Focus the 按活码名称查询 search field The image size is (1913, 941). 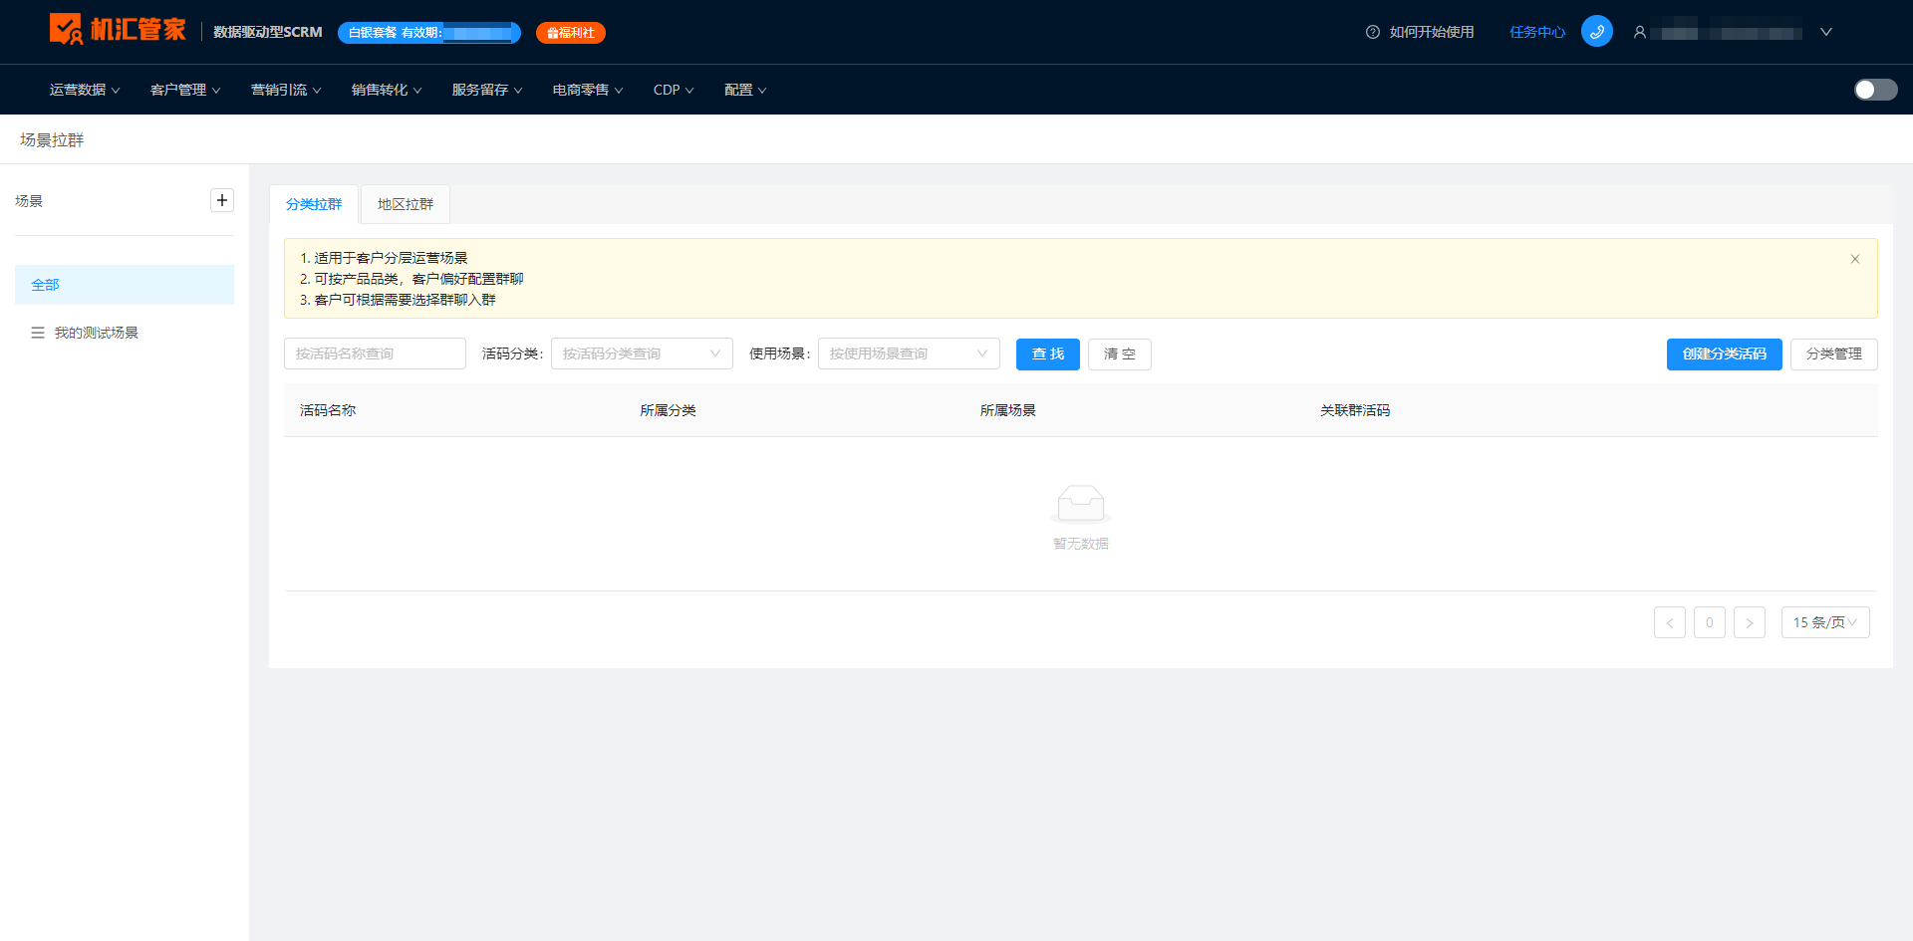click(x=375, y=353)
